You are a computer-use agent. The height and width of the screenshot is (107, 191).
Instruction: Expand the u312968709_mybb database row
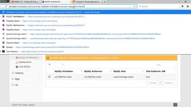click(x=49, y=77)
